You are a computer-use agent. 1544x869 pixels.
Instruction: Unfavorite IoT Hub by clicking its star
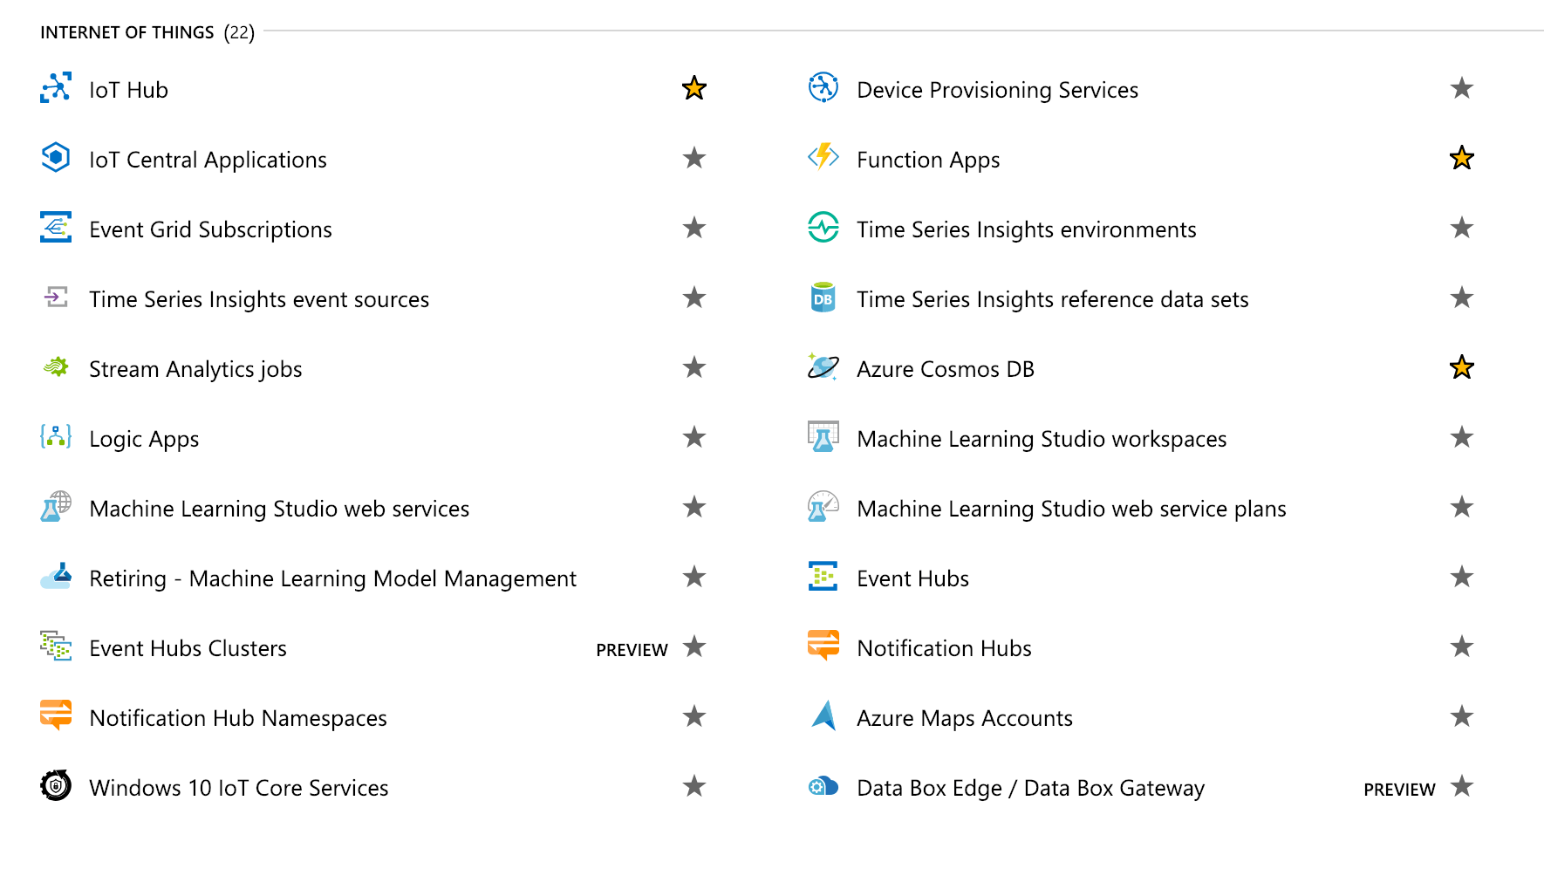(x=693, y=87)
